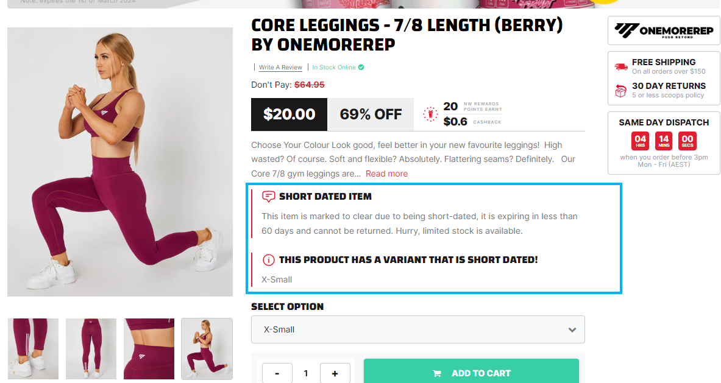Screen dimensions: 721x383
Task: Open the X-Small size option dropdown
Action: click(417, 329)
